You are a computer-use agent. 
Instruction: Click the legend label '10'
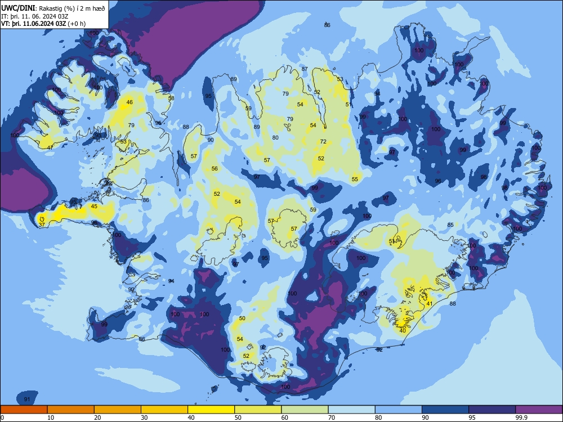click(x=51, y=417)
